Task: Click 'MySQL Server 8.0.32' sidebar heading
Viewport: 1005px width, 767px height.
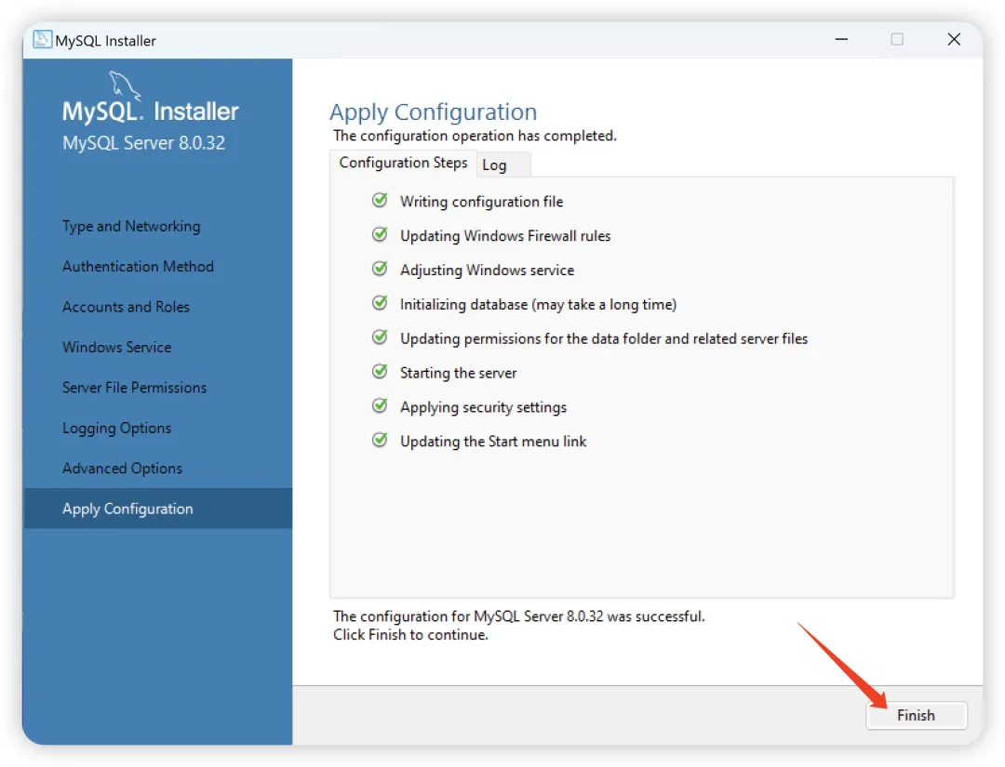Action: (143, 142)
